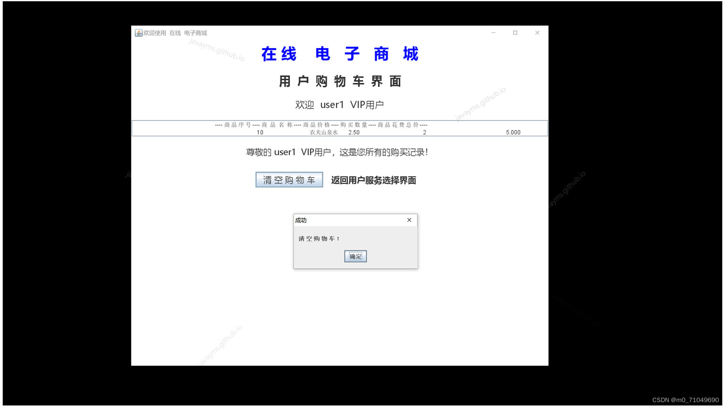Click the total cost 5.000 value
This screenshot has width=725, height=407.
click(513, 132)
